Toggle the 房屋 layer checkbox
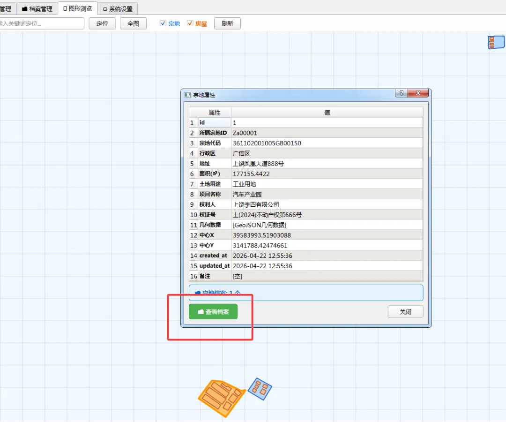 190,23
